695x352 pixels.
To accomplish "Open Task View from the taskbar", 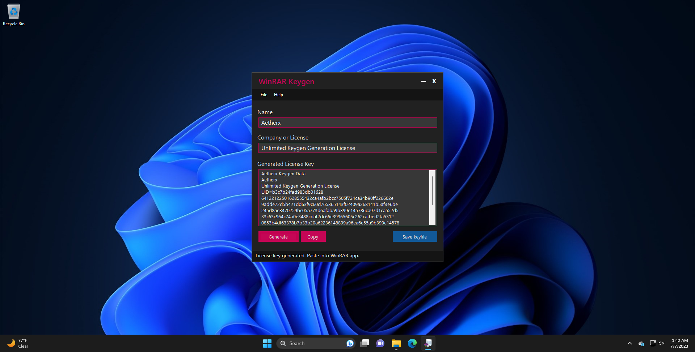I will [x=365, y=343].
